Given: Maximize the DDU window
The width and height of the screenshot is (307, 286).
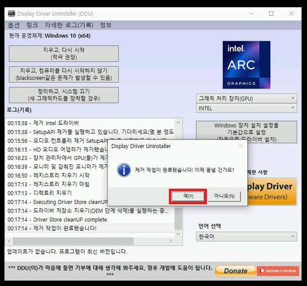Looking at the screenshot, I should [271, 14].
